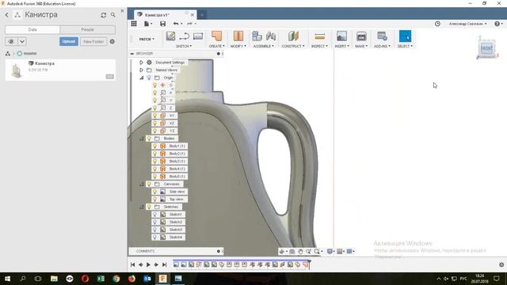Open the data panel grid icon
507x285 pixels.
click(x=134, y=24)
